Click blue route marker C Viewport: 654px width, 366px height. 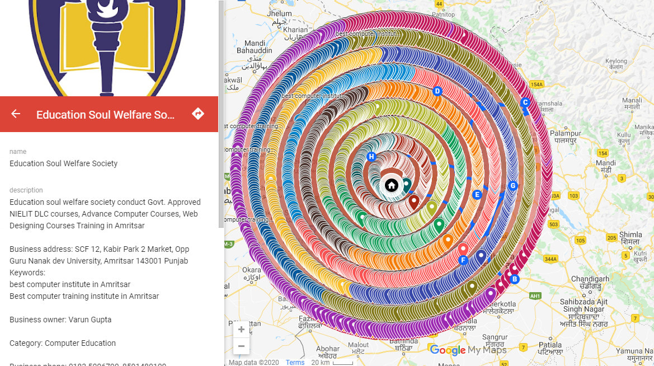[x=525, y=102]
